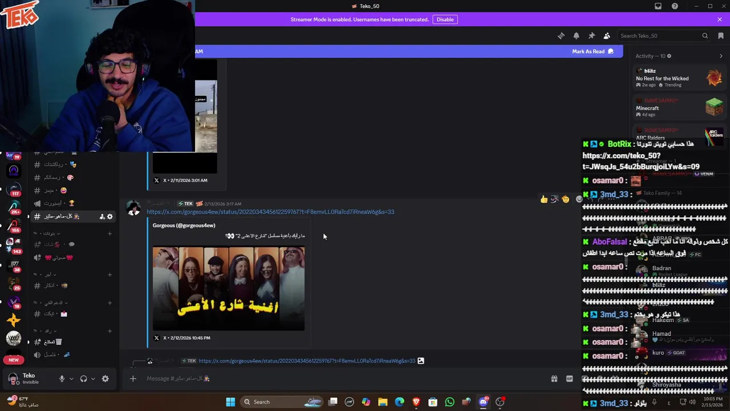Collapse the category above the kaaba channel
Image resolution: width=730 pixels, height=411 pixels.
click(x=45, y=275)
